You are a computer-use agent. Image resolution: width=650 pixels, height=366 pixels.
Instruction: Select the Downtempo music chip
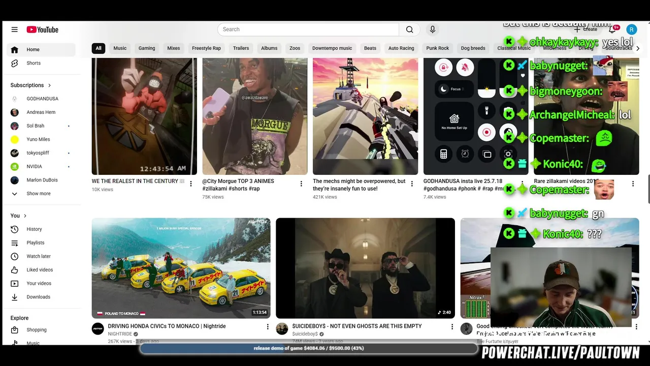(x=332, y=48)
